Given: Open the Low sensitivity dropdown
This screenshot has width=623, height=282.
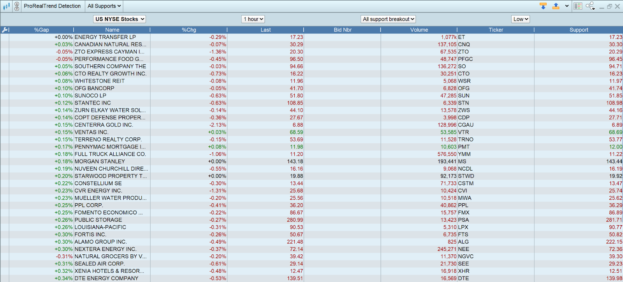Looking at the screenshot, I should [520, 19].
